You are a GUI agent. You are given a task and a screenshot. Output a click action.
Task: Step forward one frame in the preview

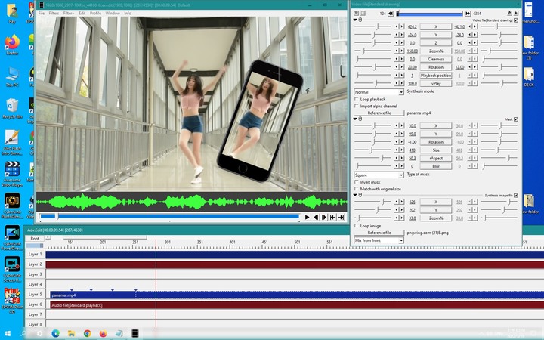pyautogui.click(x=324, y=217)
